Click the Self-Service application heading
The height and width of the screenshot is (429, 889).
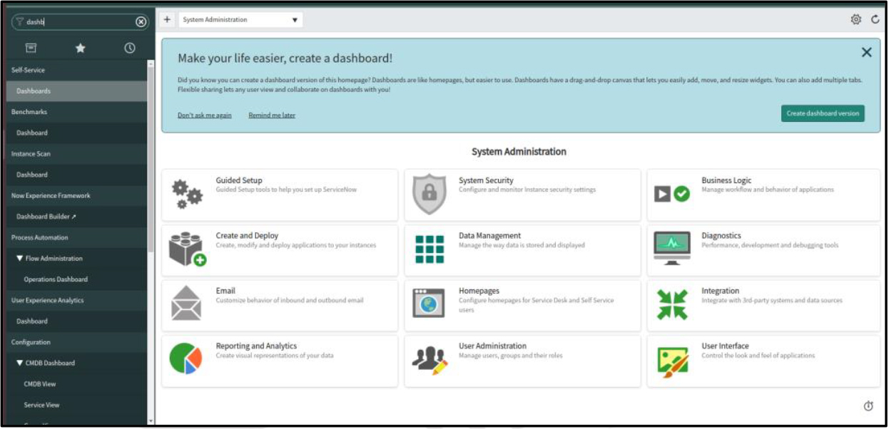(x=77, y=71)
